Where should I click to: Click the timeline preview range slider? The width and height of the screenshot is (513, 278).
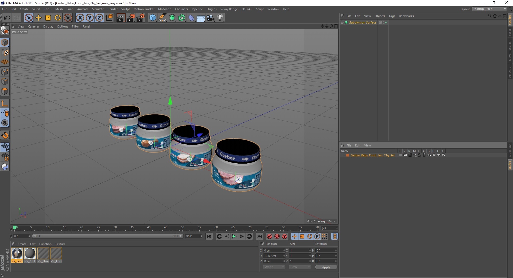click(108, 236)
